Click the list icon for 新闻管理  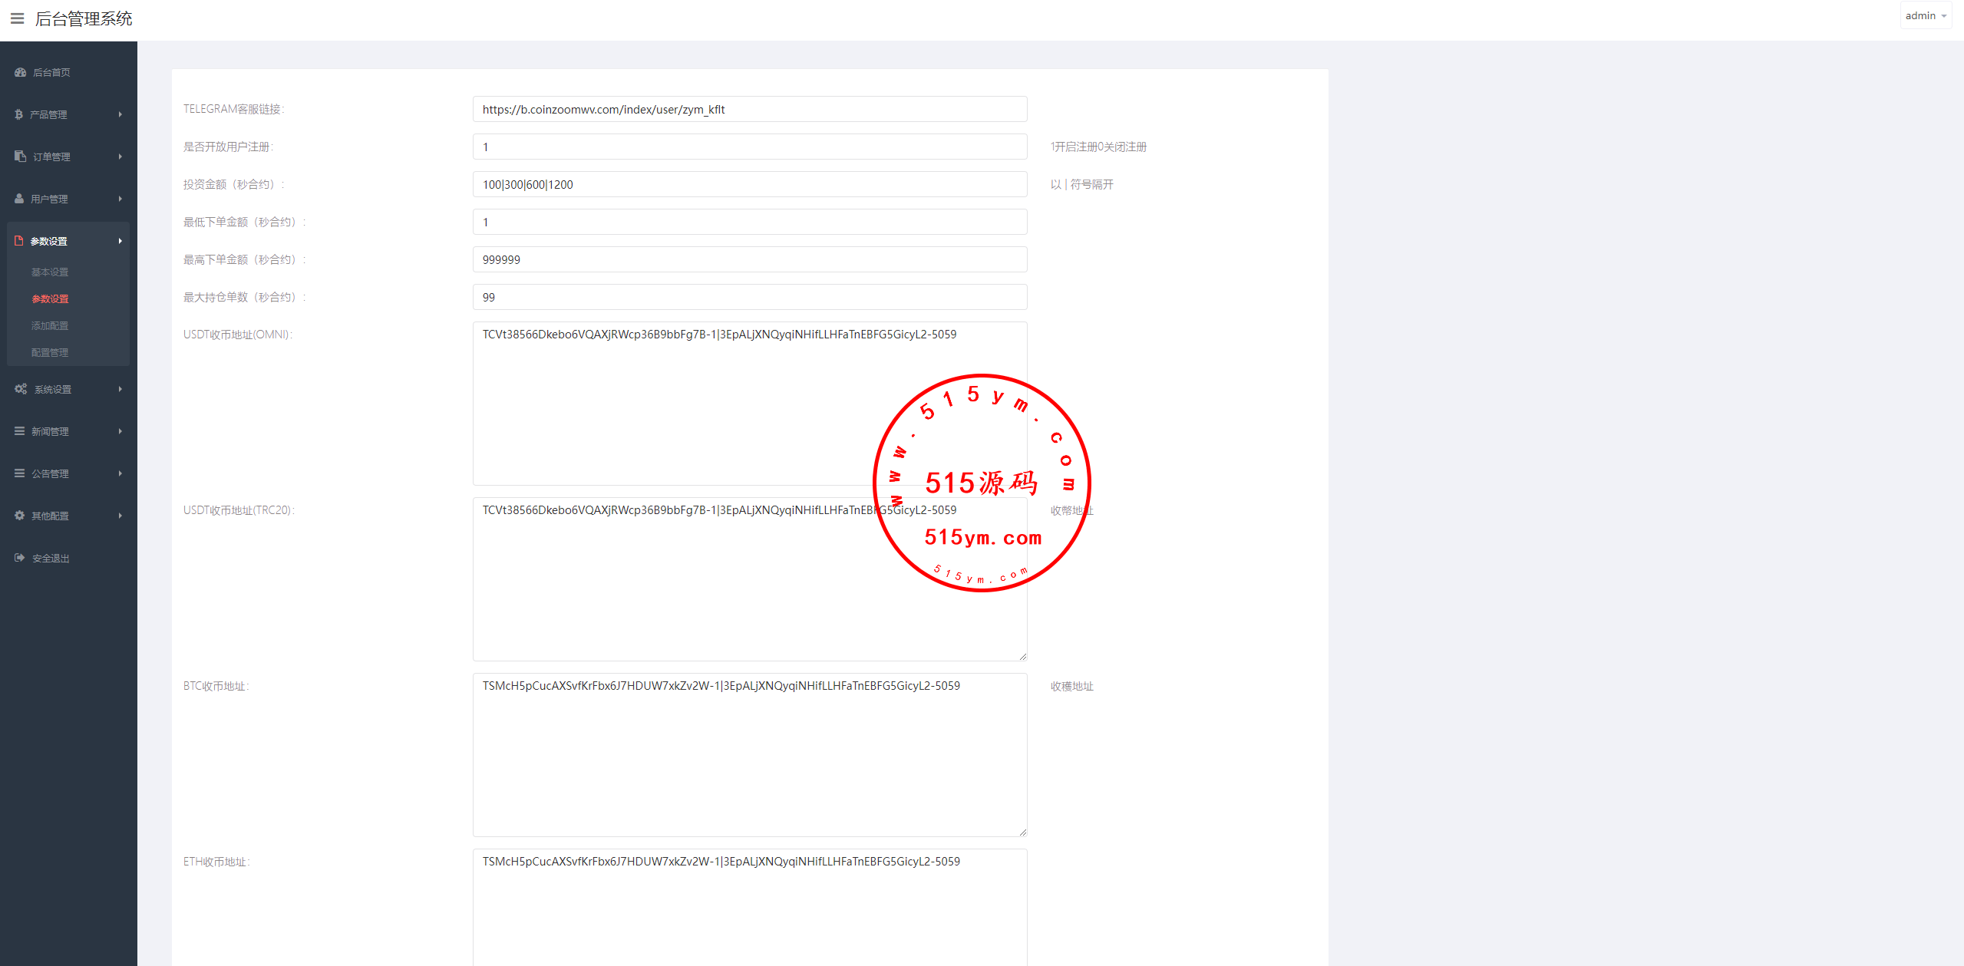[19, 431]
